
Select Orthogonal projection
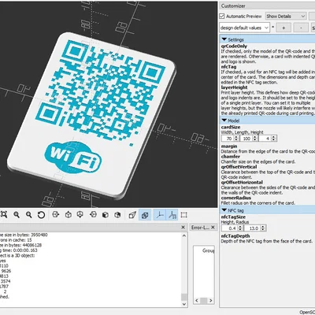[x=145, y=215]
